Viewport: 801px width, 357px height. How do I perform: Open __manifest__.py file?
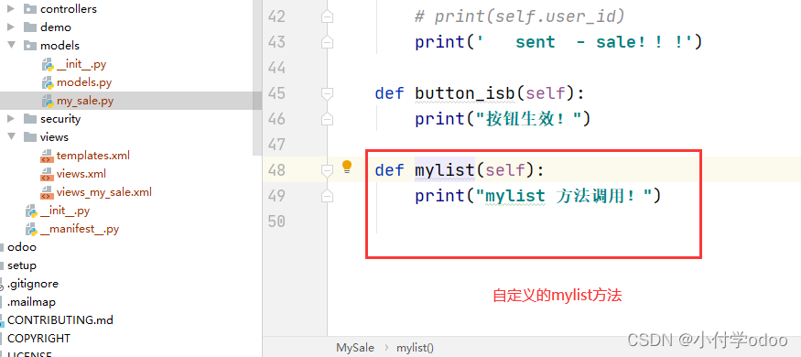click(79, 229)
